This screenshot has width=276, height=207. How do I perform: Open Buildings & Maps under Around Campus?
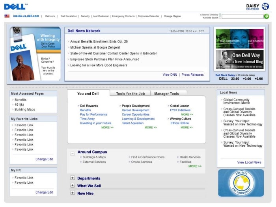click(x=94, y=157)
